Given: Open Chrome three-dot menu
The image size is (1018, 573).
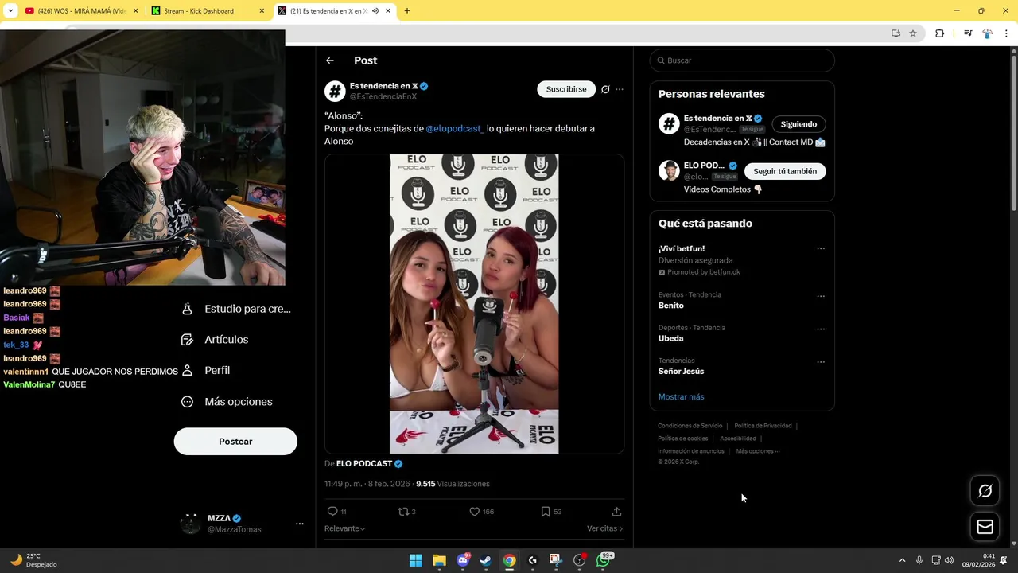Looking at the screenshot, I should (1006, 33).
